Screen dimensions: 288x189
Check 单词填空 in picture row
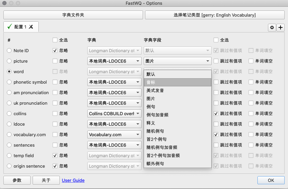click(251, 61)
